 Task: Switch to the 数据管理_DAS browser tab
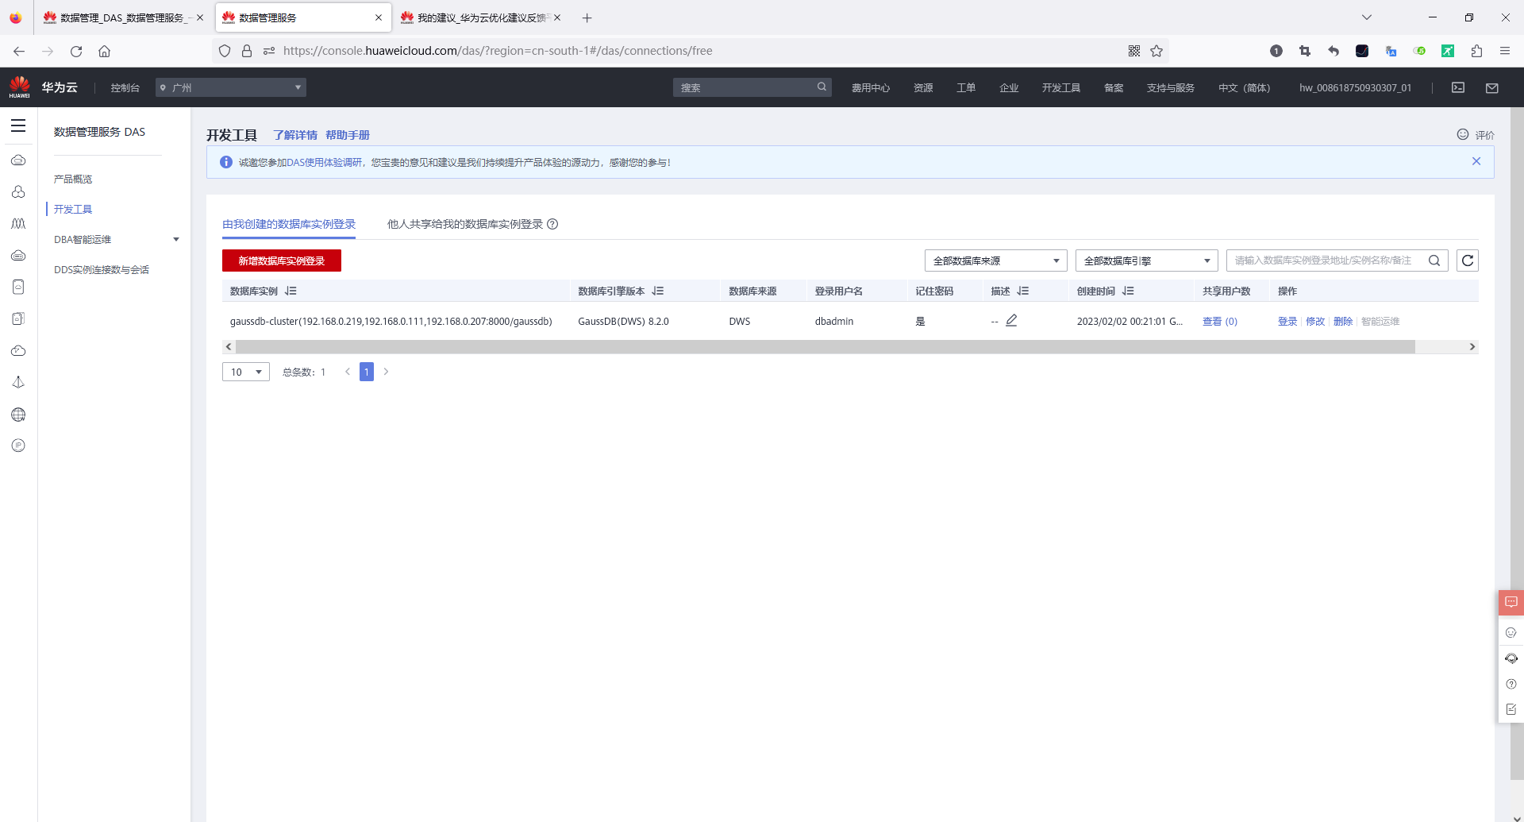click(123, 17)
